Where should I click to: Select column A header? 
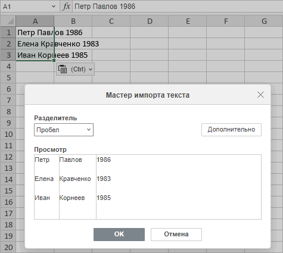(x=35, y=21)
